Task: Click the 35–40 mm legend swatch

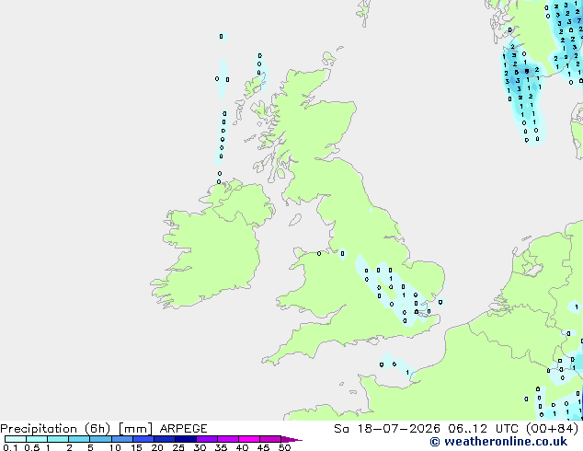Action: [x=228, y=439]
